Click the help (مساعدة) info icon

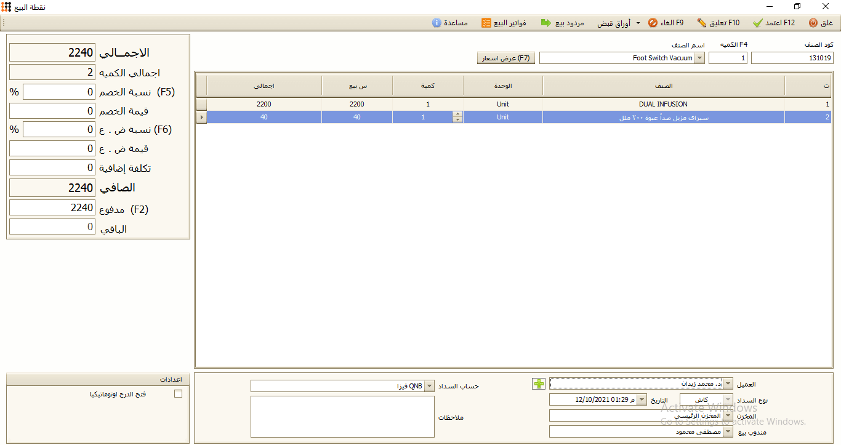[437, 23]
